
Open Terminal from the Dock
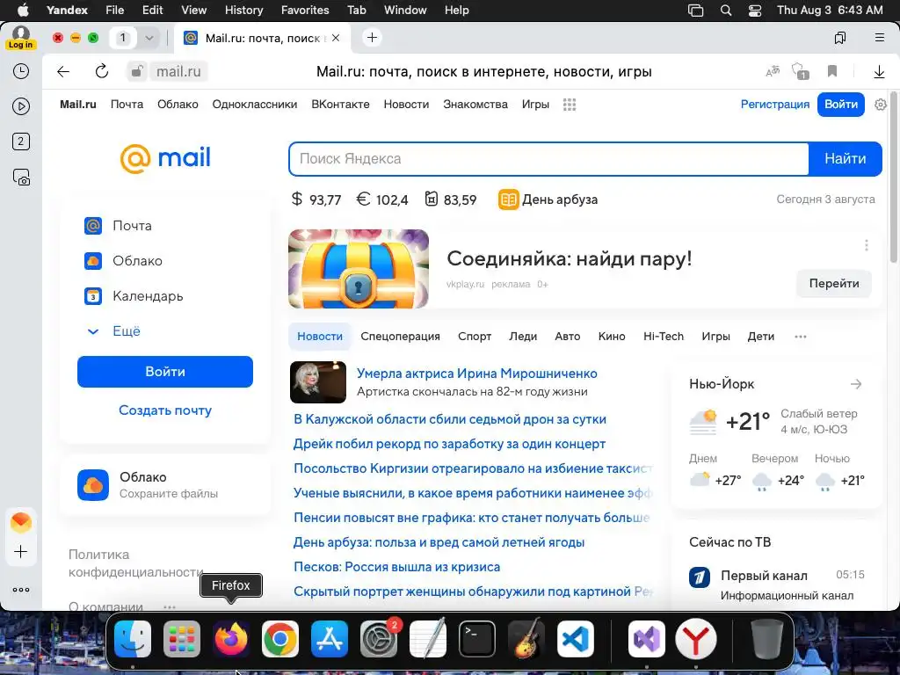coord(477,638)
